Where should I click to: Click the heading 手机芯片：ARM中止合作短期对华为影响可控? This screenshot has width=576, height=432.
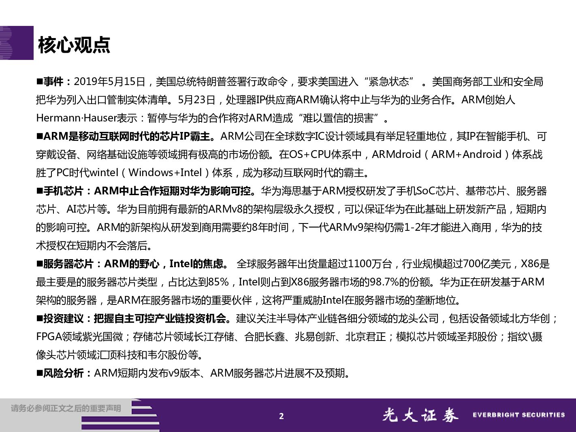(147, 191)
